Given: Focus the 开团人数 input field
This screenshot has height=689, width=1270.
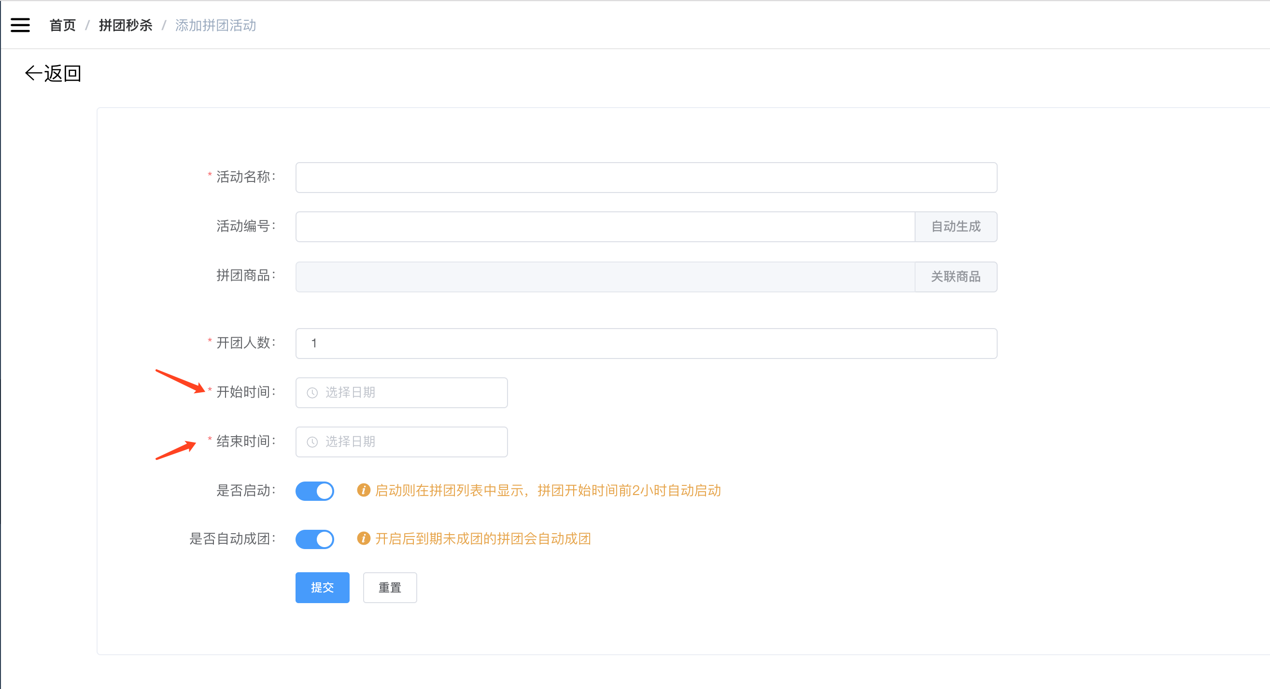Looking at the screenshot, I should 646,343.
